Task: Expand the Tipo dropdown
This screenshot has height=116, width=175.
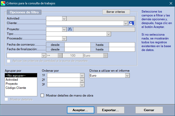Action: [x=109, y=34]
